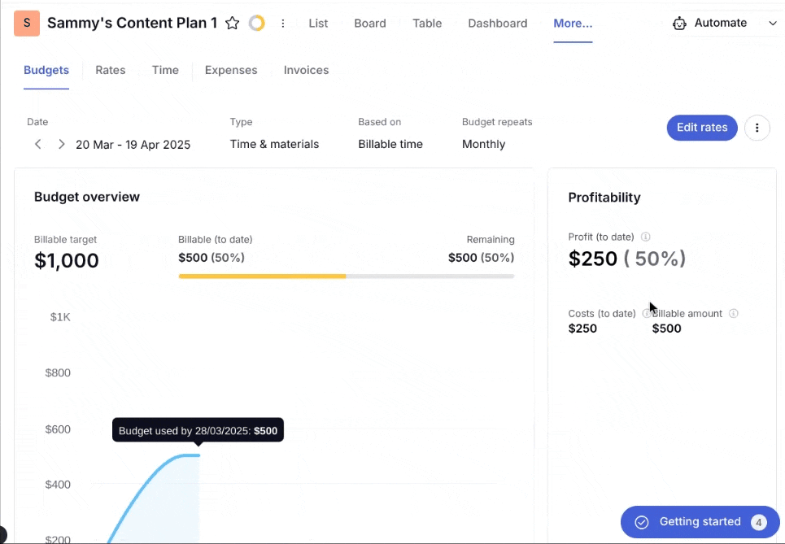This screenshot has width=785, height=544.
Task: Click the blue budget usage chart line
Action: click(x=150, y=481)
